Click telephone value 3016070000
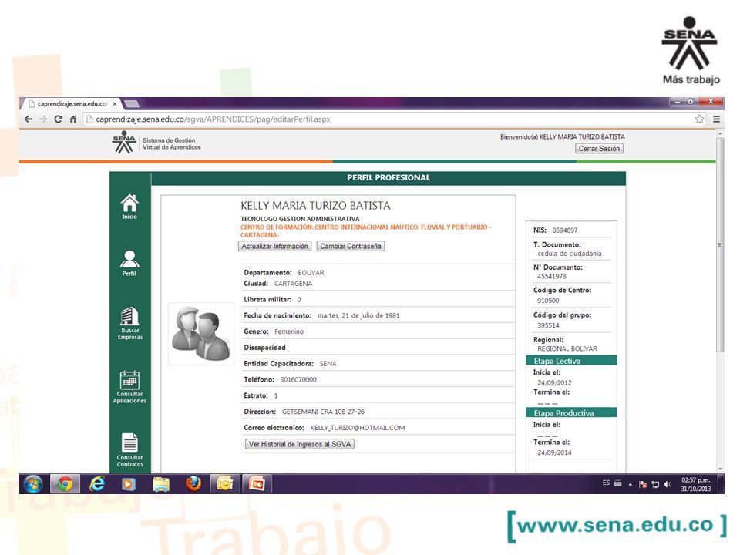Viewport: 740px width, 555px height. click(x=298, y=379)
